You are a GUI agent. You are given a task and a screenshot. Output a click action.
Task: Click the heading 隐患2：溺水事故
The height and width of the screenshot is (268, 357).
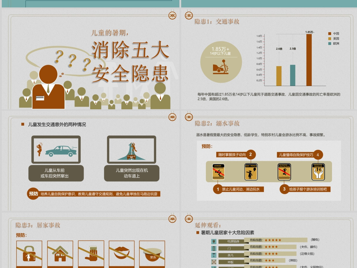(x=217, y=123)
